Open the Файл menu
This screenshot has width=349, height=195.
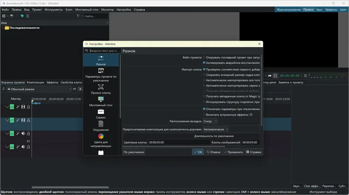[5, 10]
